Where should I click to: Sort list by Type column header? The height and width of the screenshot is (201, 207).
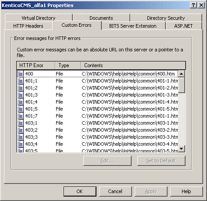tap(68, 65)
